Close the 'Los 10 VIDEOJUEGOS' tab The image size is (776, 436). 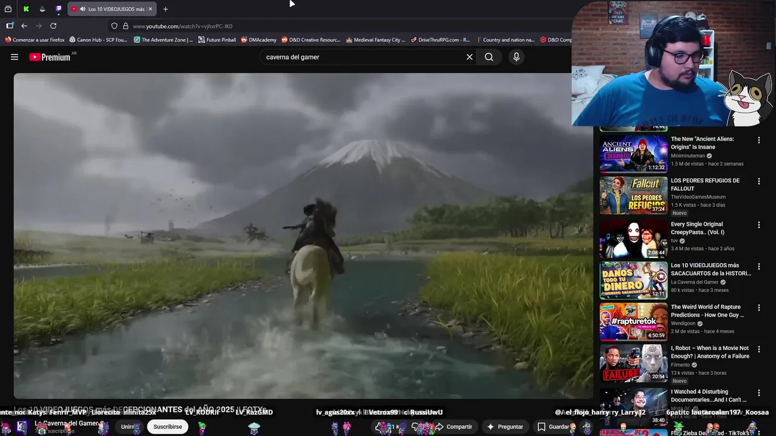tap(150, 9)
